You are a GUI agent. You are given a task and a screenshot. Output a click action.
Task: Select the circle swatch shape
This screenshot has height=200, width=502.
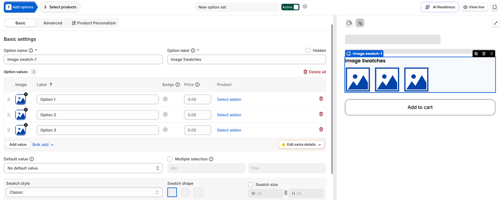point(185,192)
